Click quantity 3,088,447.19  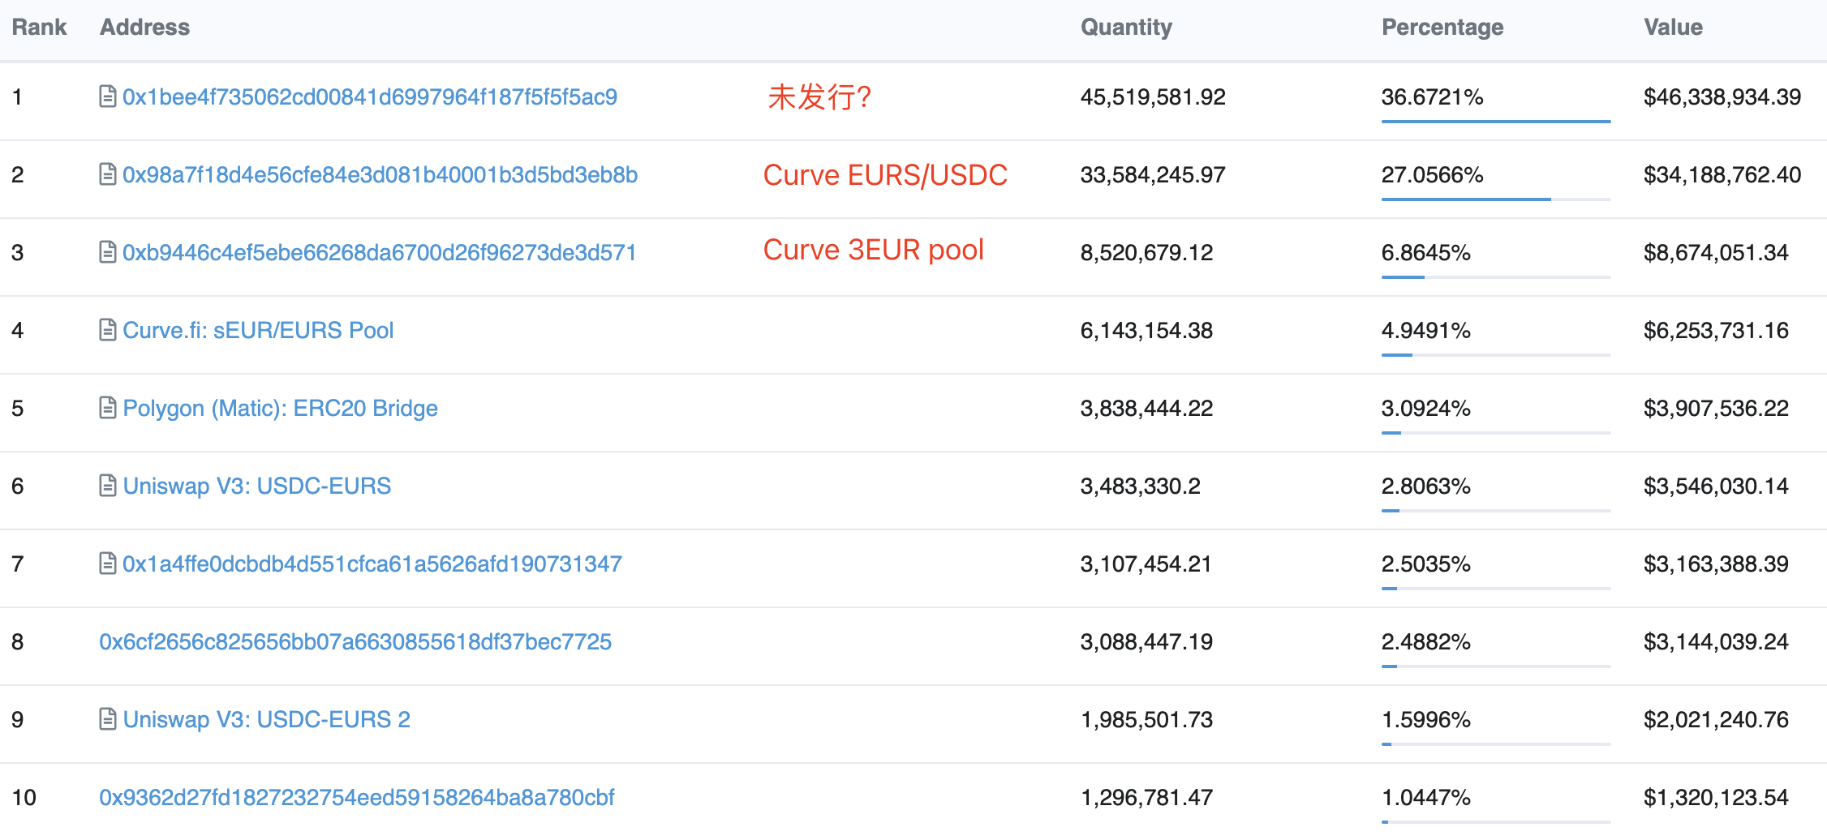pyautogui.click(x=1146, y=642)
